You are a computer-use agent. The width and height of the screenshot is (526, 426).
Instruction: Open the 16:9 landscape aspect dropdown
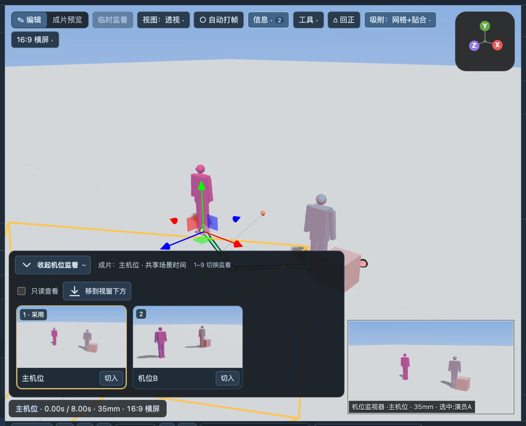(x=35, y=40)
